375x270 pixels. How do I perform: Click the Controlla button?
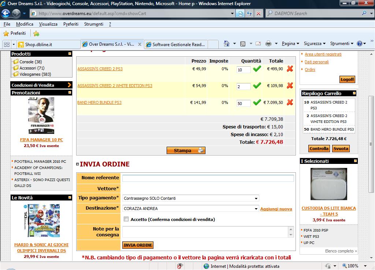click(x=319, y=149)
